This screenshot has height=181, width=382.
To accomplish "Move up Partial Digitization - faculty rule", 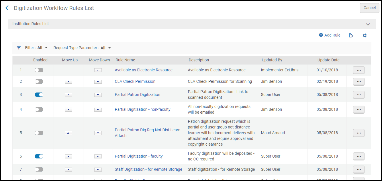I will click(x=68, y=156).
